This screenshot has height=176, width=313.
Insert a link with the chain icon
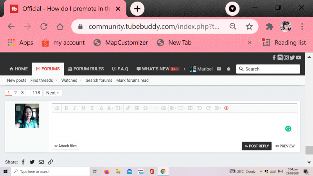pos(128,108)
